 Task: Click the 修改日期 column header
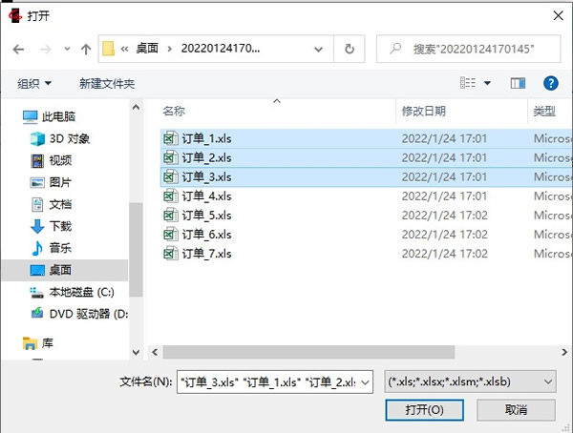[424, 112]
